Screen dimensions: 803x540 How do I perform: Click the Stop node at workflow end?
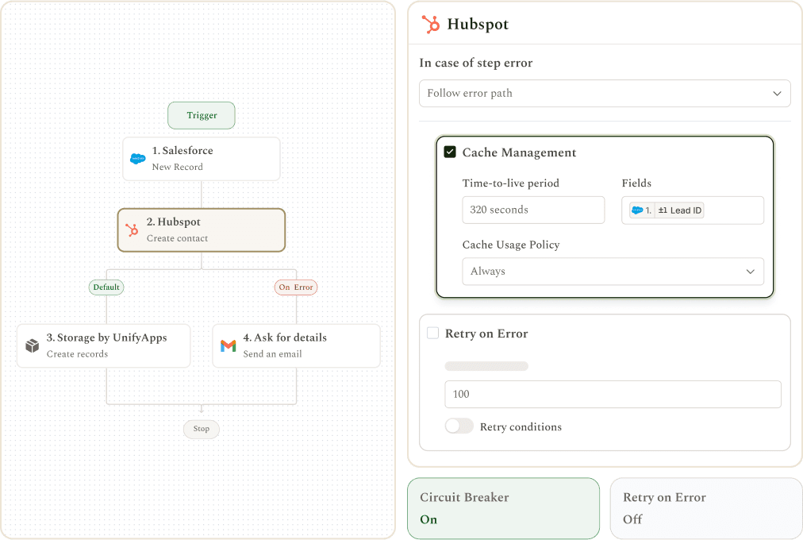pyautogui.click(x=202, y=429)
